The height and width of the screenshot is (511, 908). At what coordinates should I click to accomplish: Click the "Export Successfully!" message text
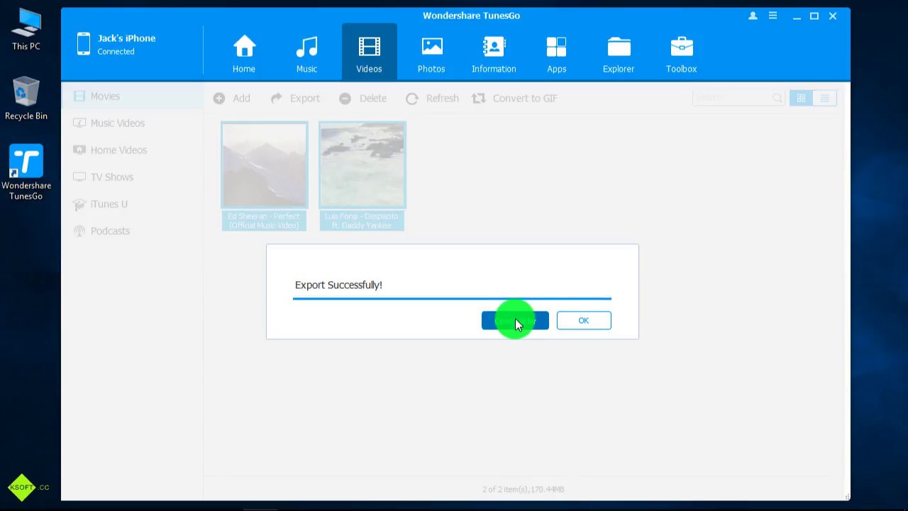coord(338,285)
